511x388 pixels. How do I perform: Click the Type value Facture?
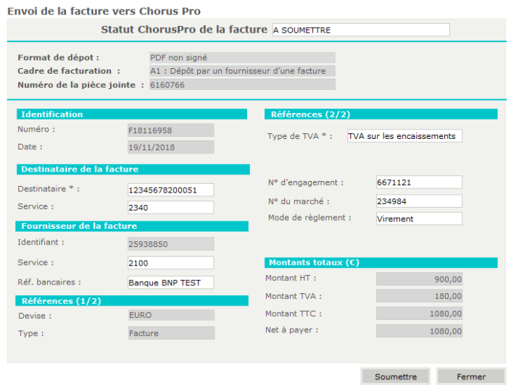pyautogui.click(x=171, y=333)
